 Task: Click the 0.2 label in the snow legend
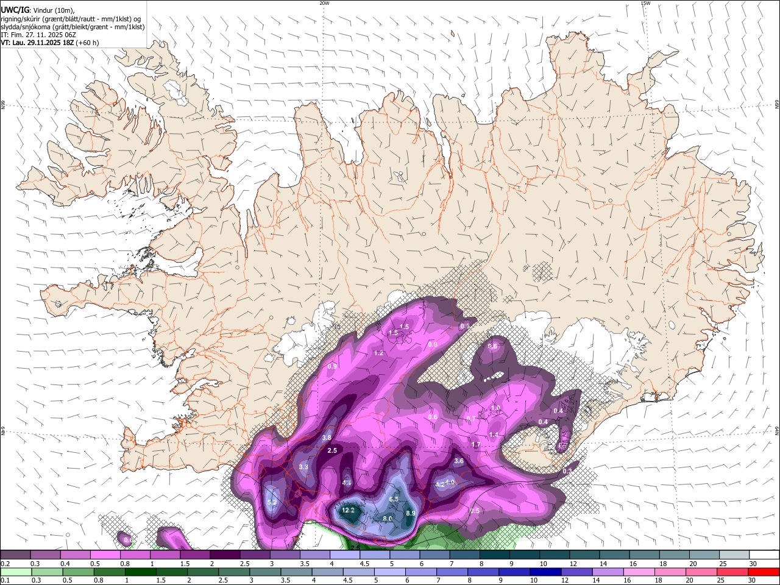[x=5, y=564]
